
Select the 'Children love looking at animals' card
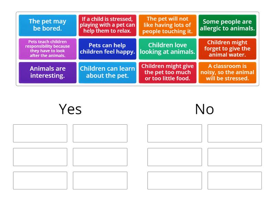coord(167,49)
